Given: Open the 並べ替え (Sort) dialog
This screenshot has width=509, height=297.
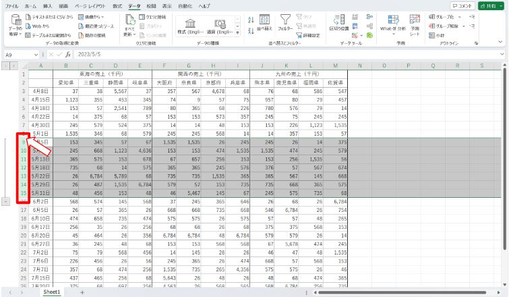Looking at the screenshot, I should pyautogui.click(x=264, y=23).
